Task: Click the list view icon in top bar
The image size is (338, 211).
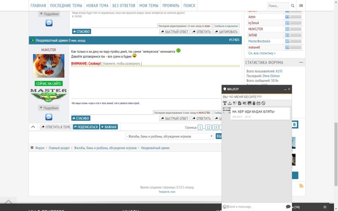Action: pyautogui.click(x=301, y=6)
